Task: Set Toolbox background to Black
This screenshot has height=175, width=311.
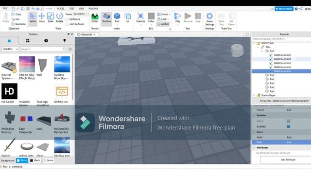Action: [35, 160]
